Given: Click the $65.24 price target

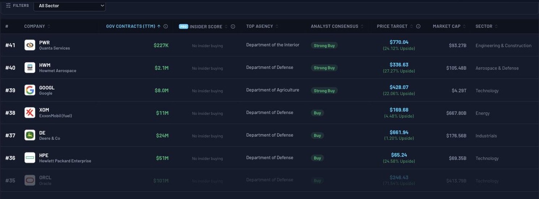Looking at the screenshot, I should click(x=399, y=155).
